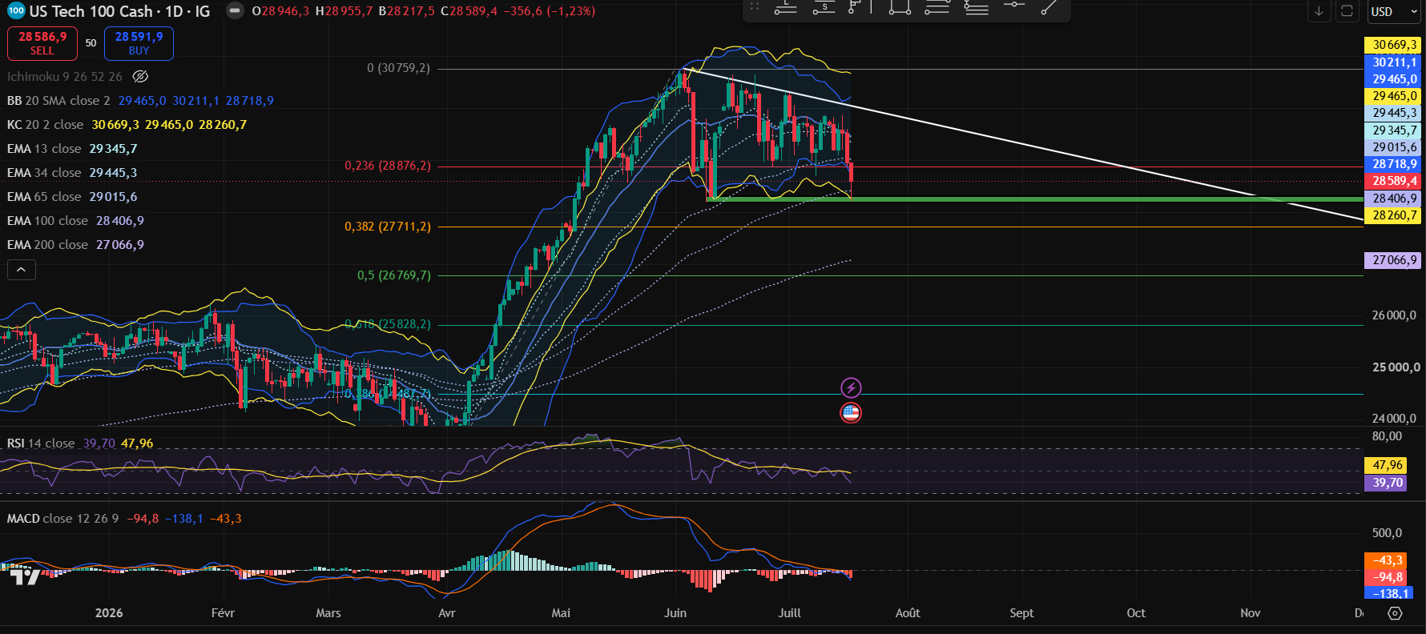Click the US flag economic event icon

[x=851, y=413]
